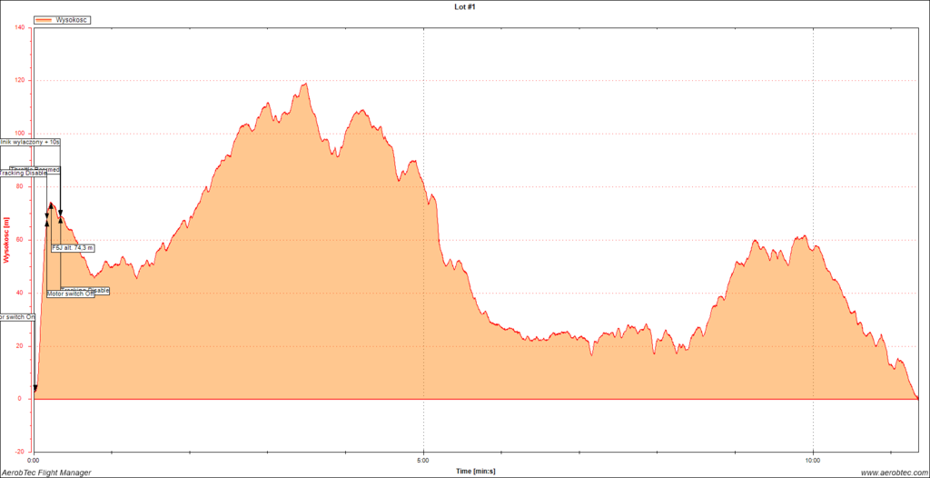Screen dimensions: 930x478
Task: Click the 5:00 tick label on time axis
Action: coord(423,459)
